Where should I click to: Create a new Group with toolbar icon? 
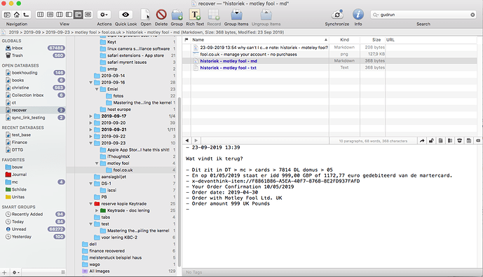[177, 15]
